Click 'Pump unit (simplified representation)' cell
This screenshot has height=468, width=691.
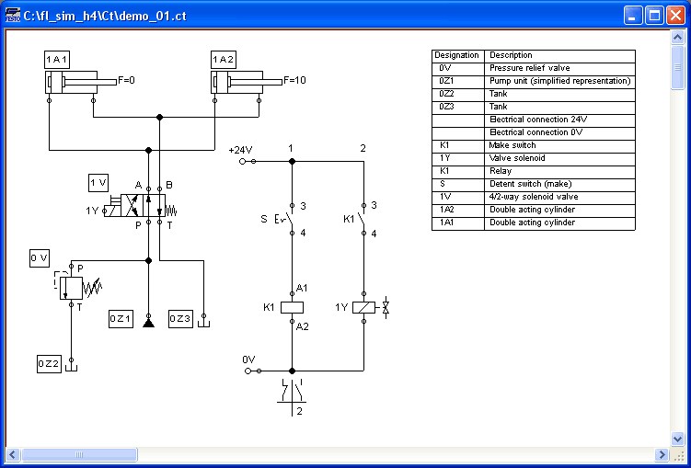click(559, 82)
